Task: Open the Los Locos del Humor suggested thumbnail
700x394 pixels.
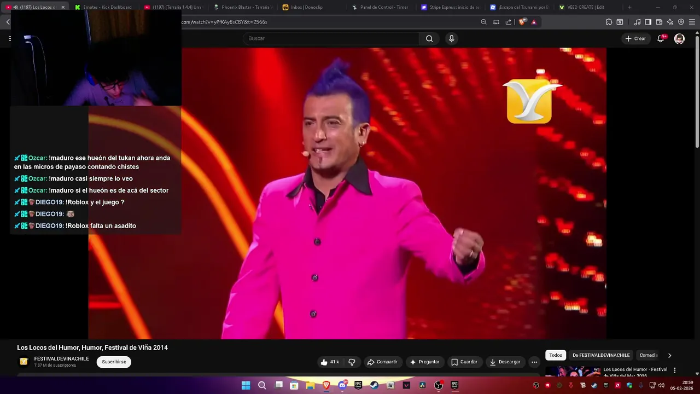Action: 573,372
